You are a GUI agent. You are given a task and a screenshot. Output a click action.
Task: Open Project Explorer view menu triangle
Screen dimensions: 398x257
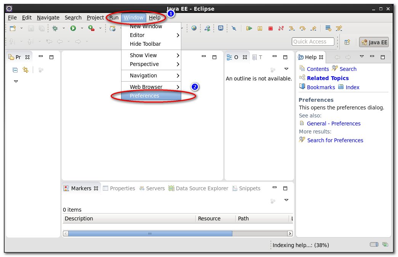coord(16,81)
